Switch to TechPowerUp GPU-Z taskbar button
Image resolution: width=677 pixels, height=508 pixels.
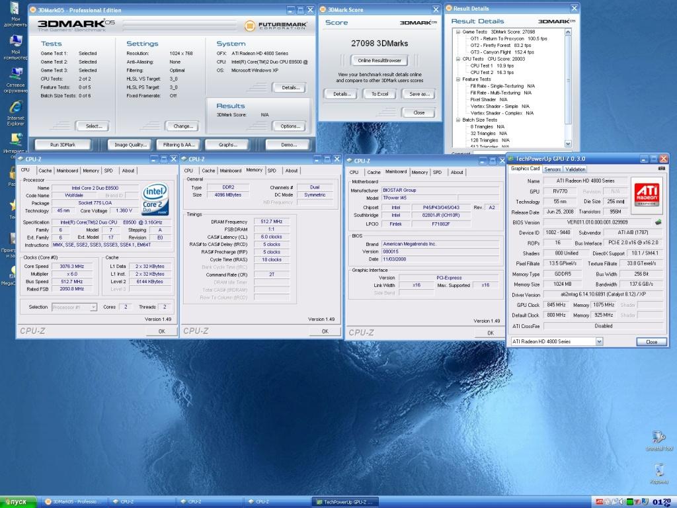[x=345, y=501]
